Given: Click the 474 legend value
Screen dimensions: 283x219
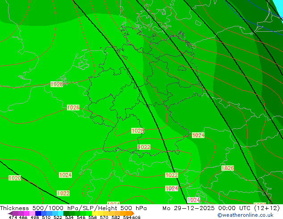Looking at the screenshot, I should (13, 217).
